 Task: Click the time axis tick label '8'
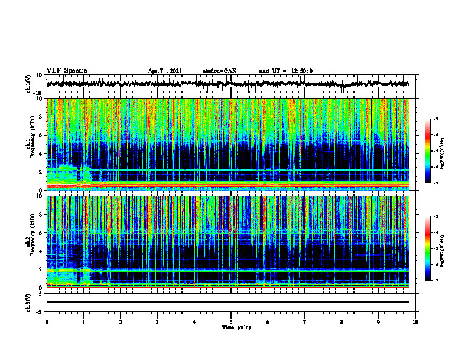pos(342,322)
